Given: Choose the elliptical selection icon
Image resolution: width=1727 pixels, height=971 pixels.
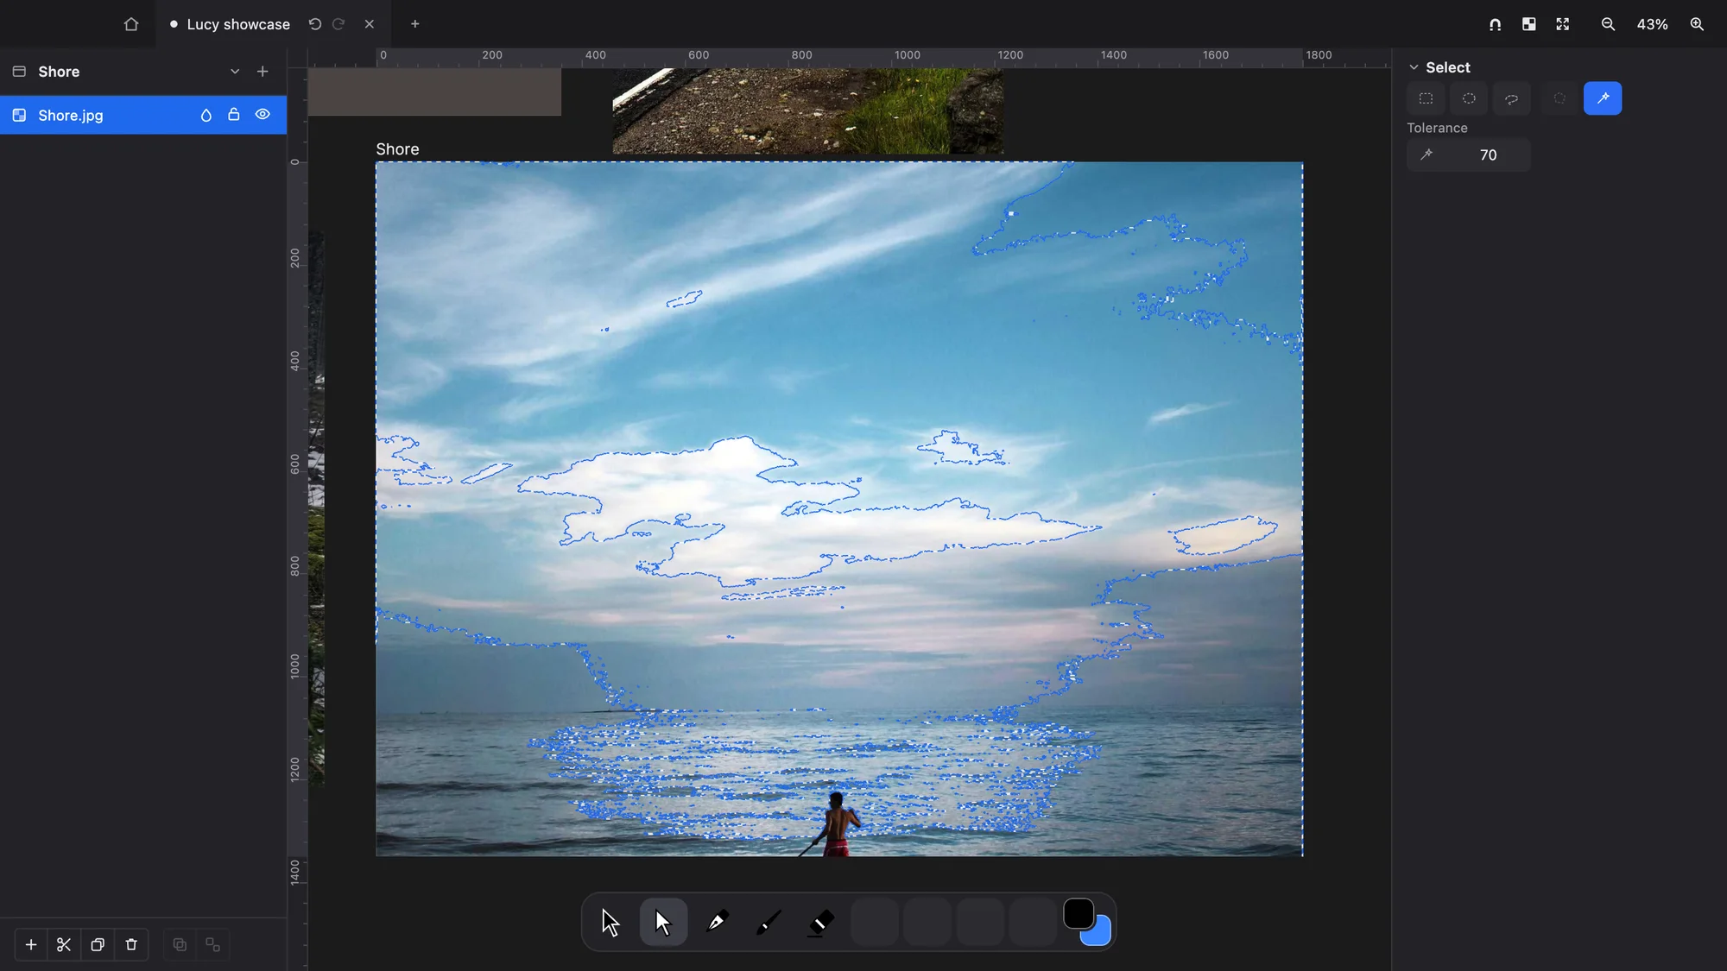Looking at the screenshot, I should tap(1469, 98).
